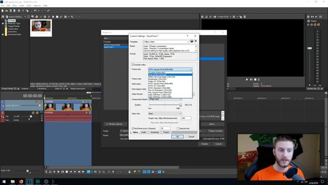Click the Open project folder icon
Image resolution: width=328 pixels, height=185 pixels.
(7, 11)
